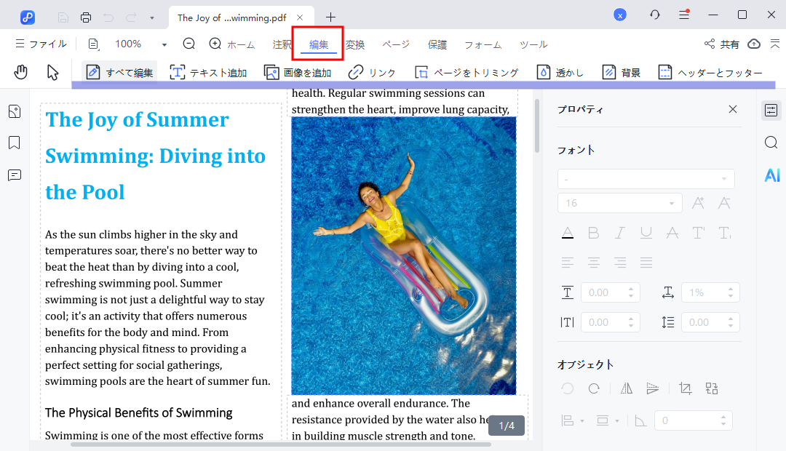Open the search panel on right sidebar
786x451 pixels.
(x=771, y=143)
